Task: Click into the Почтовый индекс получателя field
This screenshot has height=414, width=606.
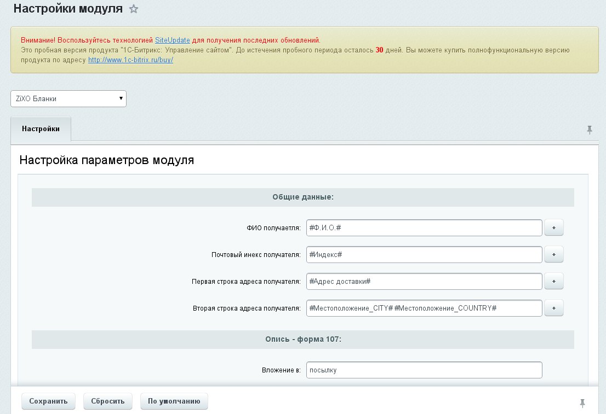Action: [424, 254]
